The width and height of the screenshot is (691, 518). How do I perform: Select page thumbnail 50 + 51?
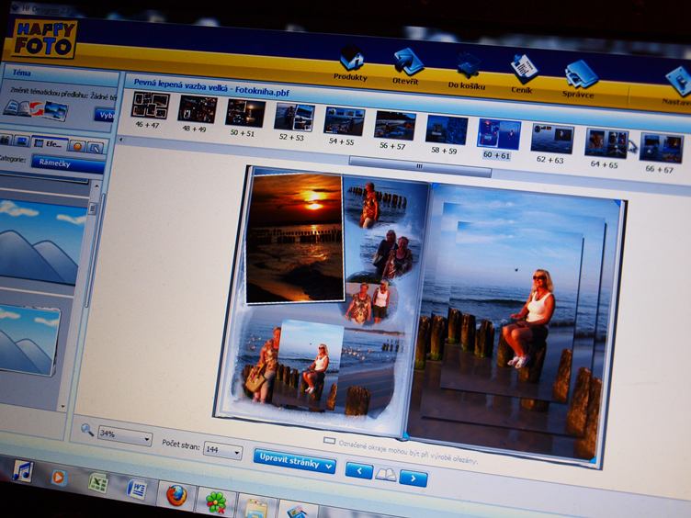[x=245, y=113]
